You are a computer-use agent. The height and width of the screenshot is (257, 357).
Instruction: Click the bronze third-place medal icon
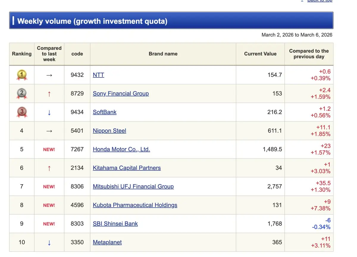(x=22, y=112)
